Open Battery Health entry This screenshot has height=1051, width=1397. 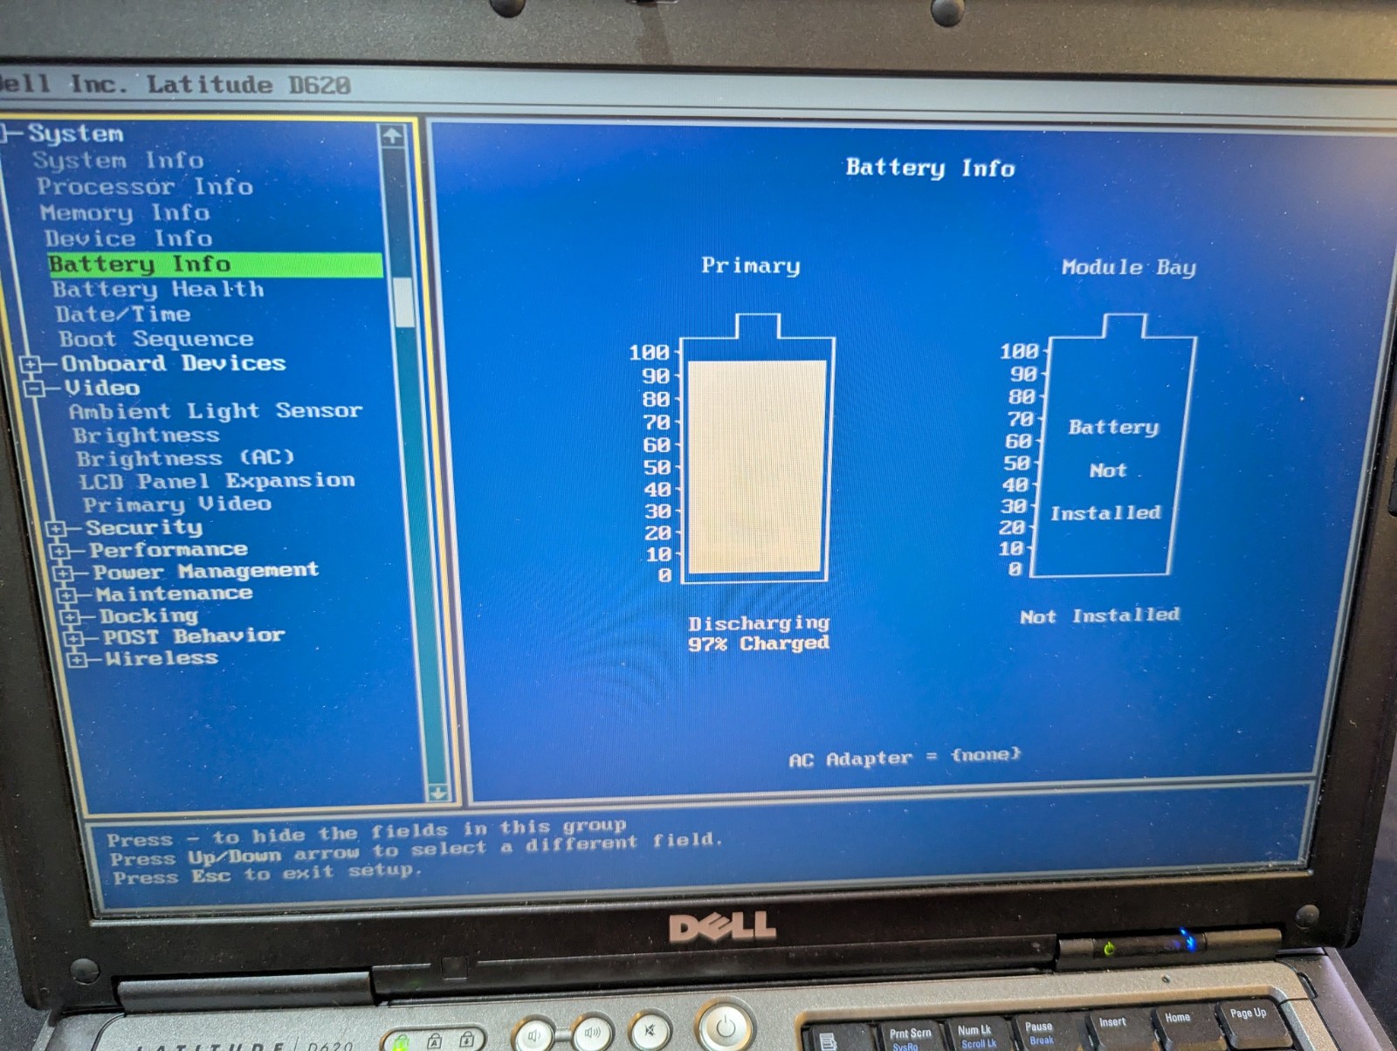(x=158, y=290)
